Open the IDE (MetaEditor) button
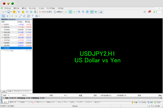 [x=19, y=12]
